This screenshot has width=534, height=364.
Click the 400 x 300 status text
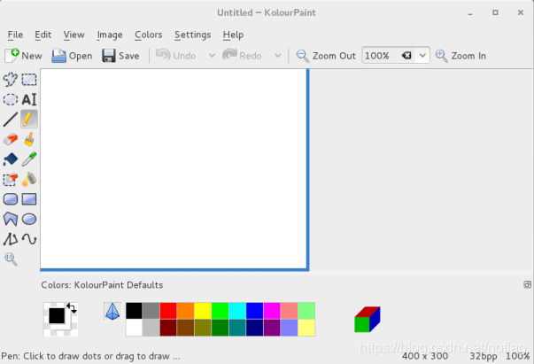pos(425,356)
